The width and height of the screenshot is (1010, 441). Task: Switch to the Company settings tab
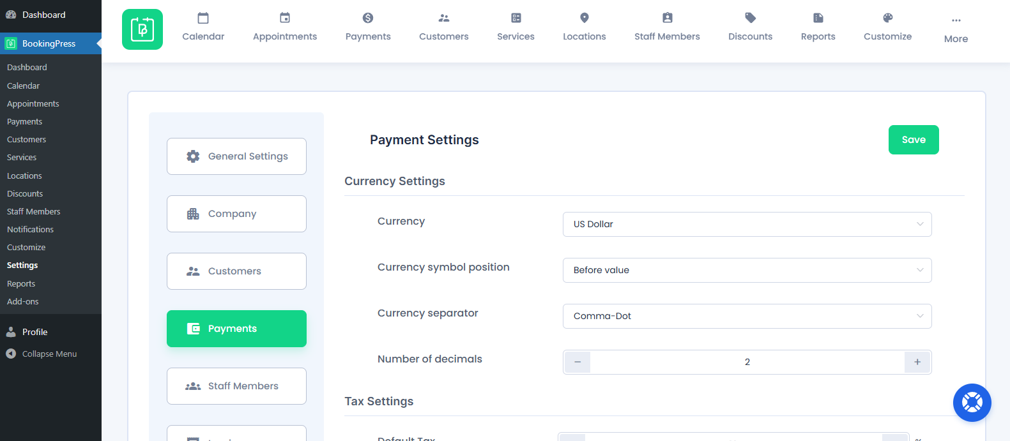pyautogui.click(x=236, y=214)
